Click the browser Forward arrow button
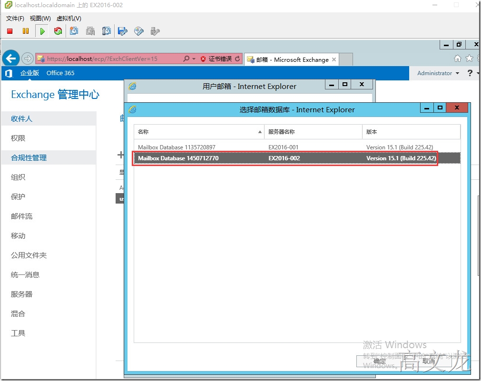This screenshot has width=481, height=381. (x=27, y=59)
